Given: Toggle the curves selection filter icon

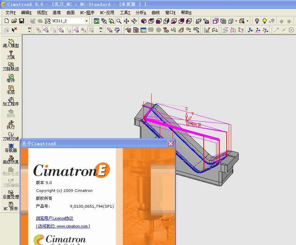Looking at the screenshot, I should click(x=61, y=30).
